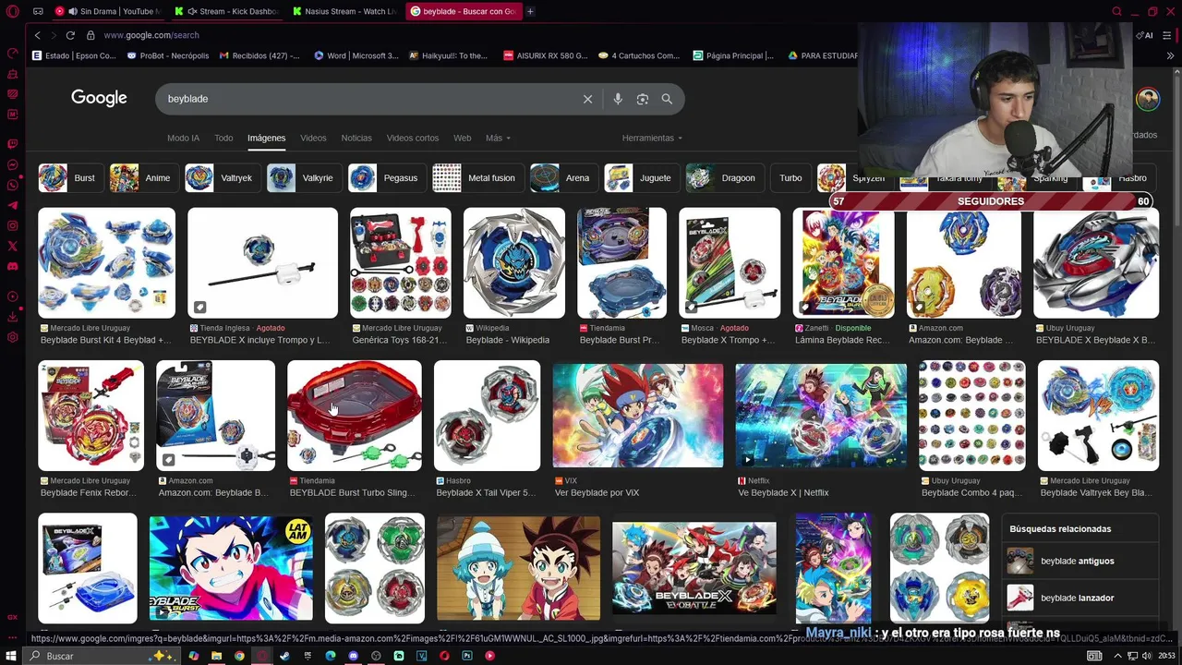Open the Ver Beyblade por ViX image
This screenshot has width=1182, height=665.
click(638, 416)
